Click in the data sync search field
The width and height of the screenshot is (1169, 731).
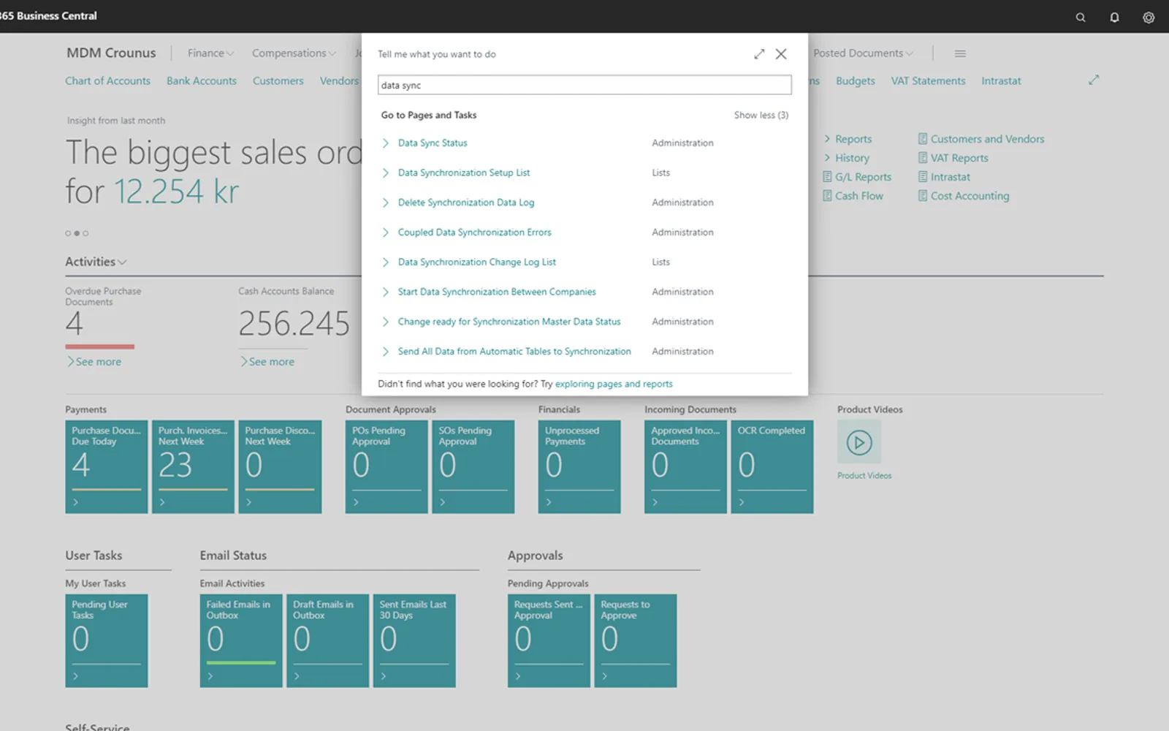click(584, 85)
